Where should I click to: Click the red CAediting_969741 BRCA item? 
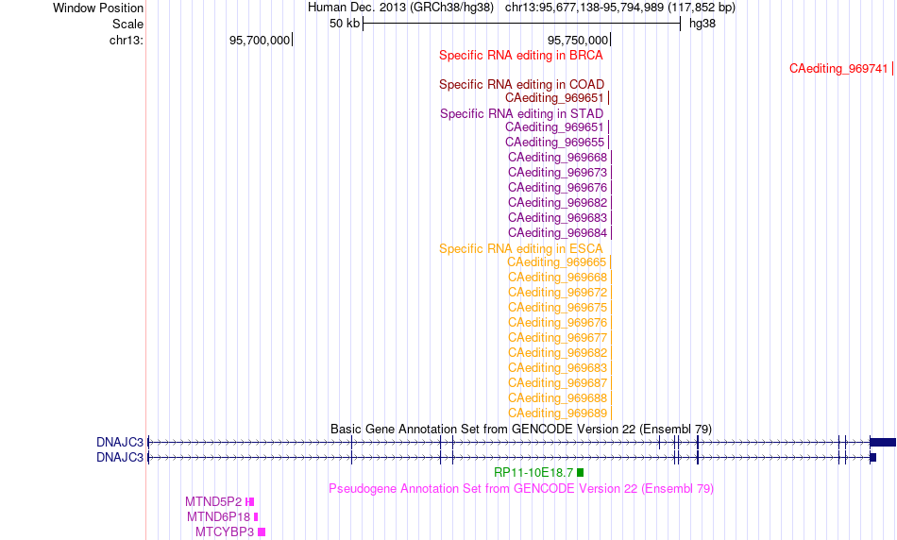point(838,69)
